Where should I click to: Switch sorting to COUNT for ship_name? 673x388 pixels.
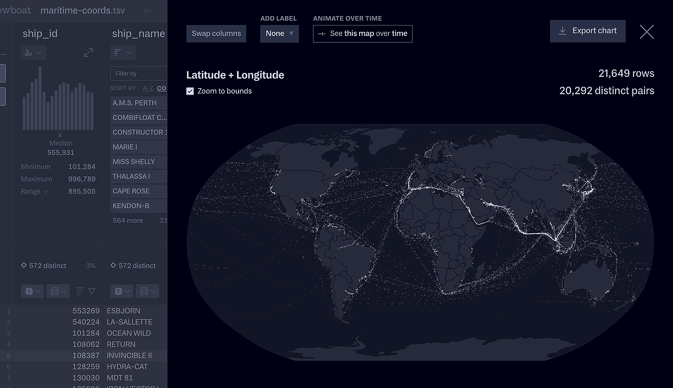tap(162, 88)
